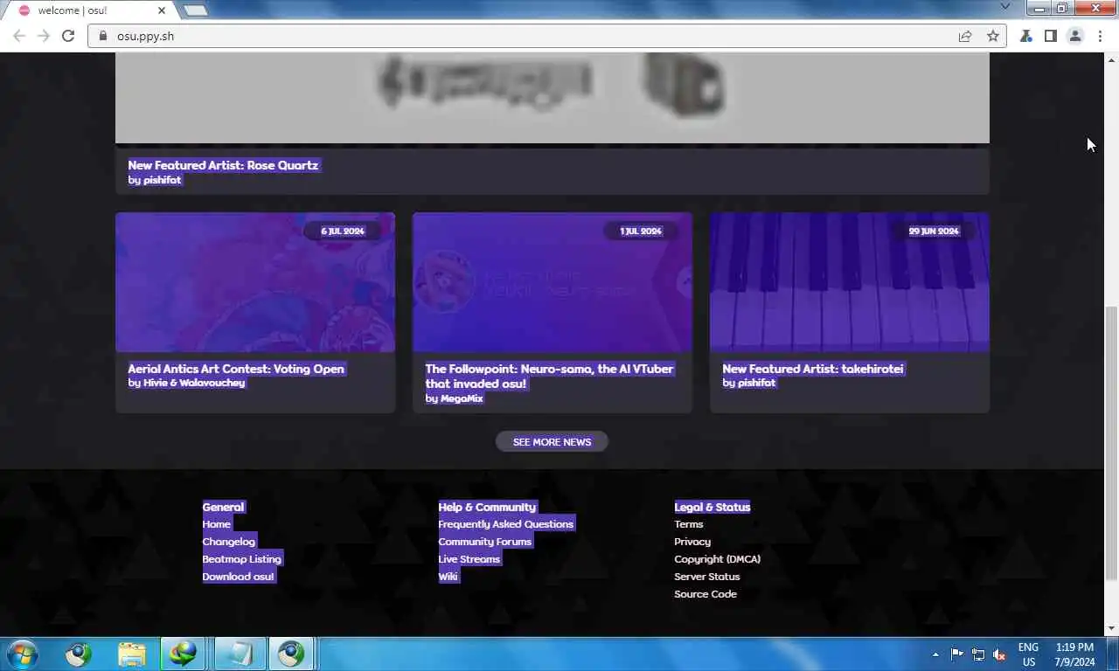Open the Privacy link

pos(692,542)
